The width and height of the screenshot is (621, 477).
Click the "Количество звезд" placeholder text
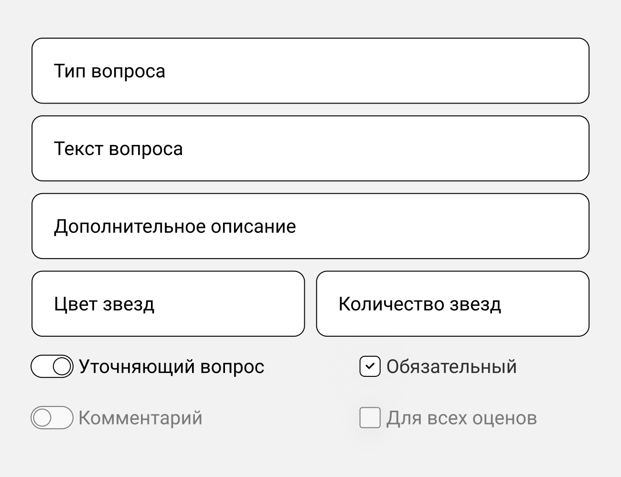pos(420,304)
